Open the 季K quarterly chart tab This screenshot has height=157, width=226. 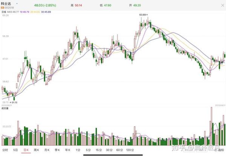click(x=57, y=150)
